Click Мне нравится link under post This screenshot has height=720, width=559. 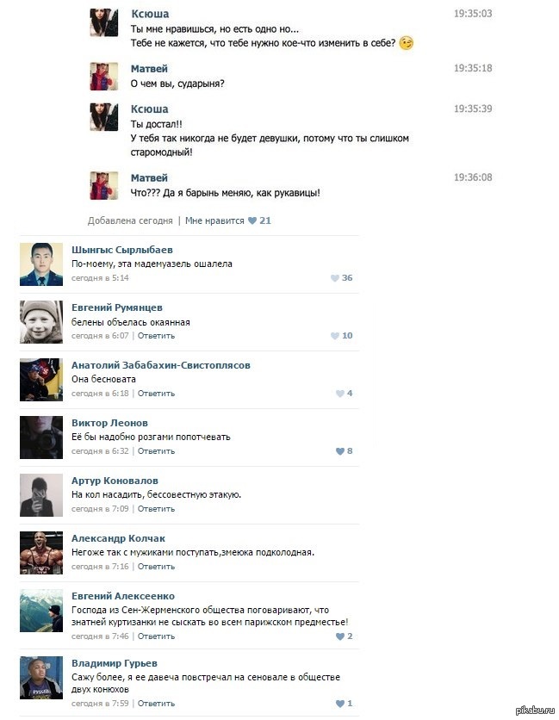coord(214,220)
